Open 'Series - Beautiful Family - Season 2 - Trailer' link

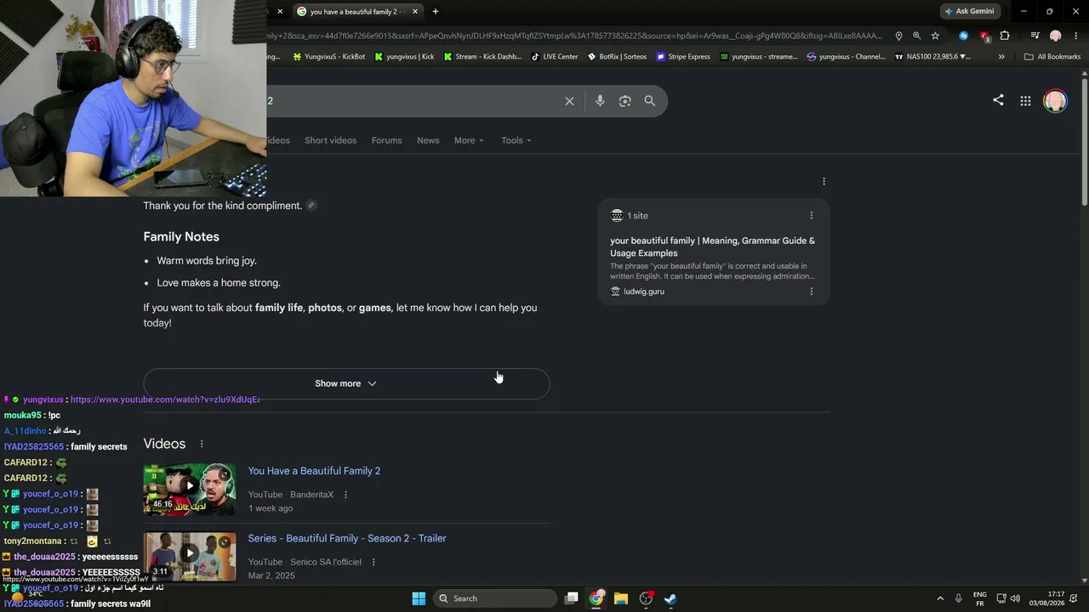[x=347, y=538]
